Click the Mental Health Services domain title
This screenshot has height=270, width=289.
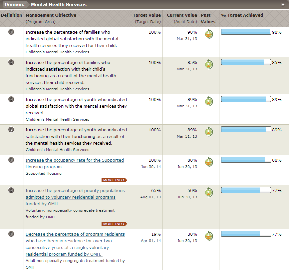pos(59,5)
